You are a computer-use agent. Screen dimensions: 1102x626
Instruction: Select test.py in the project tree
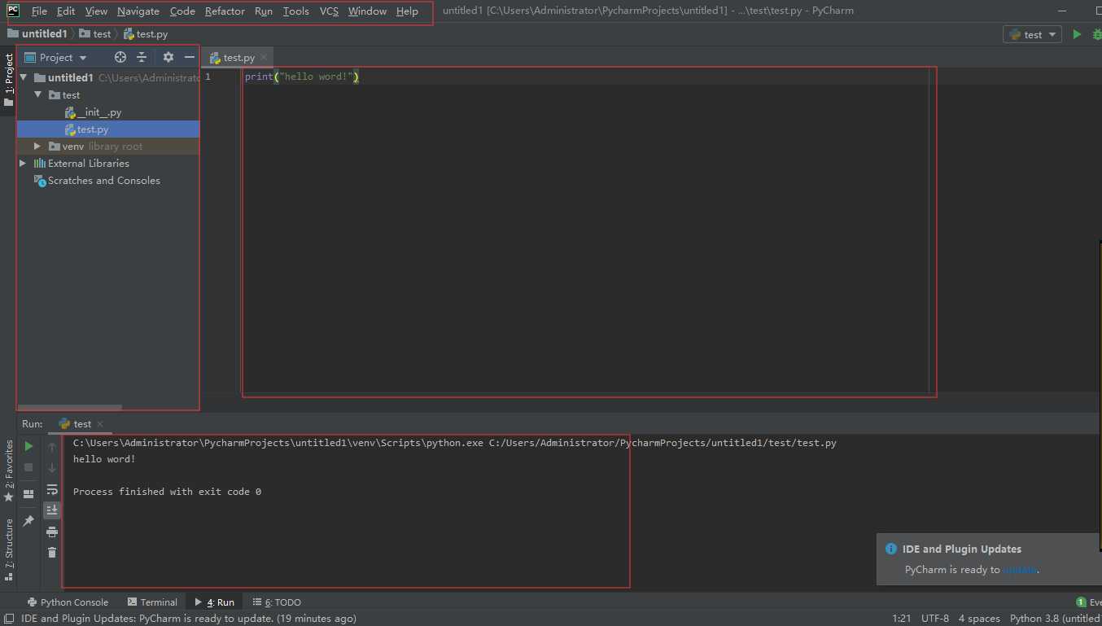pyautogui.click(x=107, y=129)
